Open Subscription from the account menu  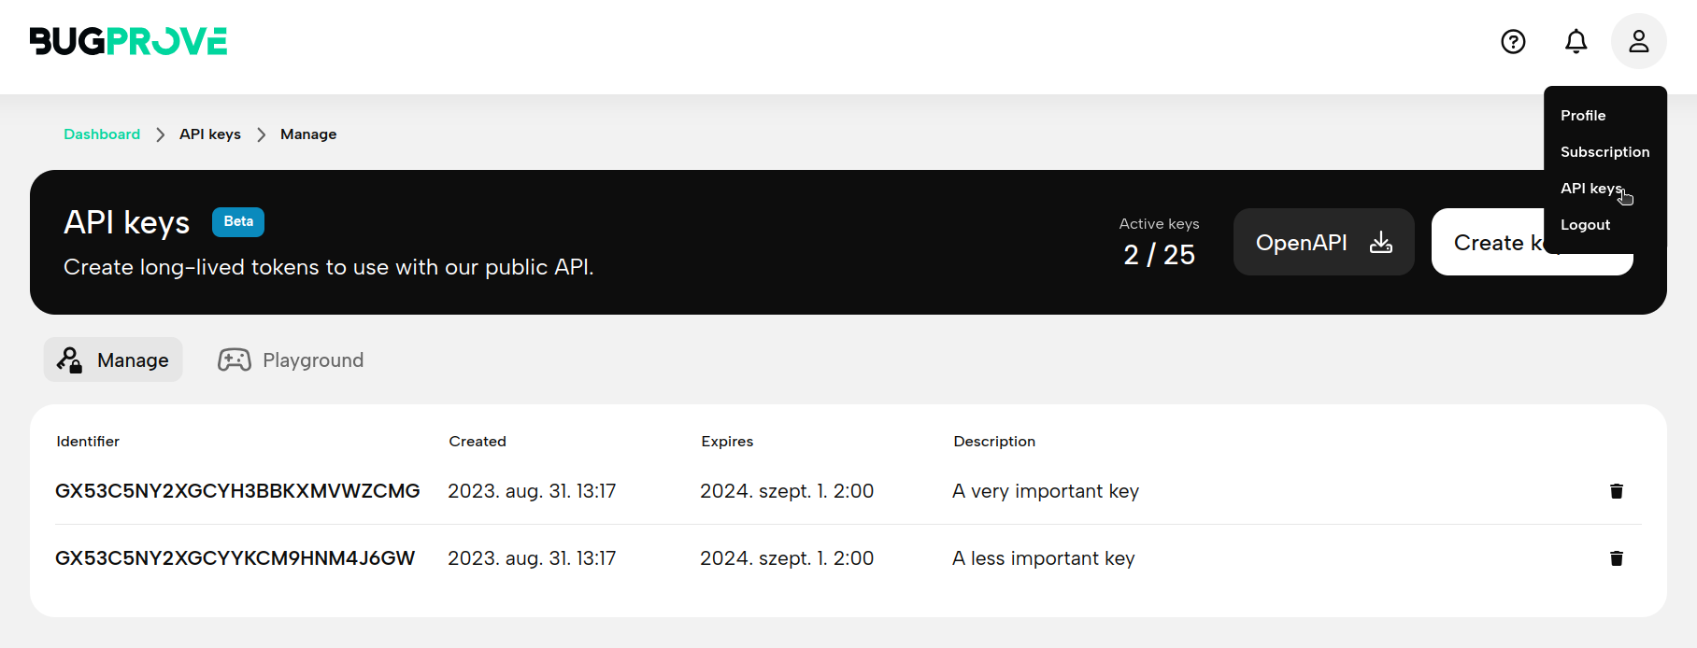point(1604,152)
